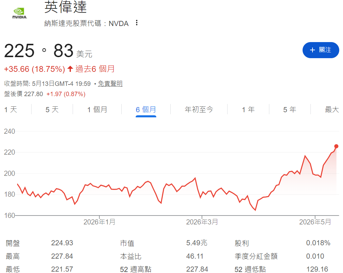Click the 關注 follow button

point(321,50)
